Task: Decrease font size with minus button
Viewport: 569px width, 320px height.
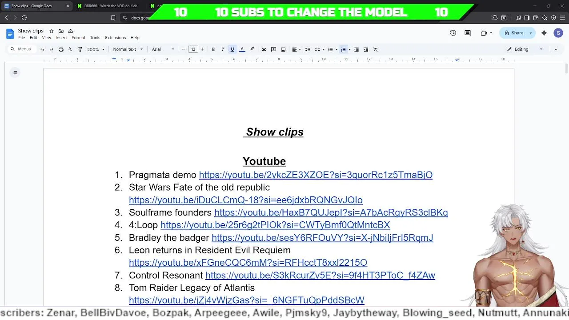Action: 184,49
